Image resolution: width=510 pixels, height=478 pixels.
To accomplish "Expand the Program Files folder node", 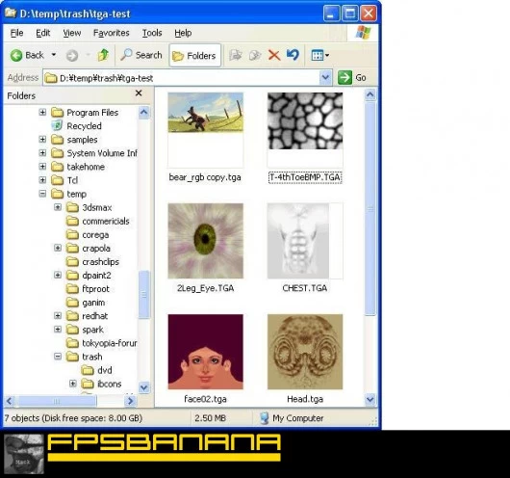I will [x=42, y=112].
